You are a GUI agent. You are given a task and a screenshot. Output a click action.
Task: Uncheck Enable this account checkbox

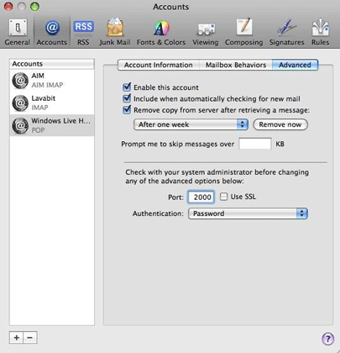pos(127,87)
